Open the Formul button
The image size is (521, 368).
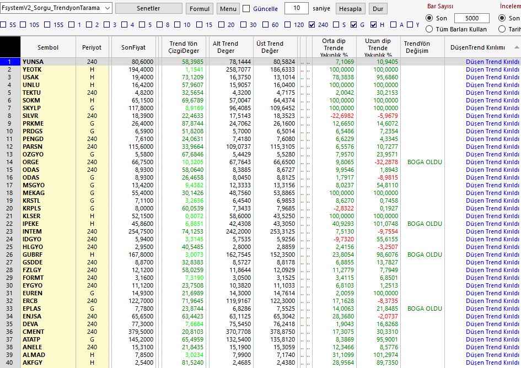point(200,9)
